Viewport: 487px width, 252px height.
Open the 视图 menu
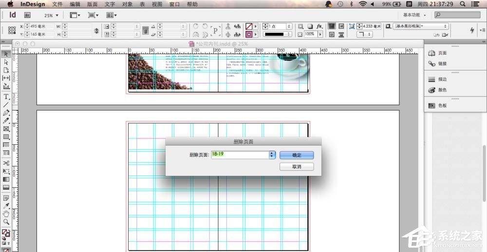coord(157,4)
